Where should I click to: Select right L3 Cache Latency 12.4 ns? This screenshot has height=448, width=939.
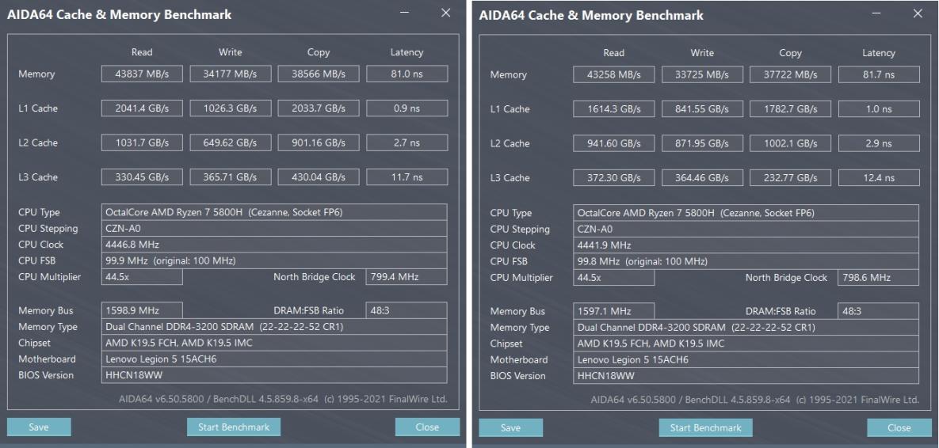(x=879, y=177)
